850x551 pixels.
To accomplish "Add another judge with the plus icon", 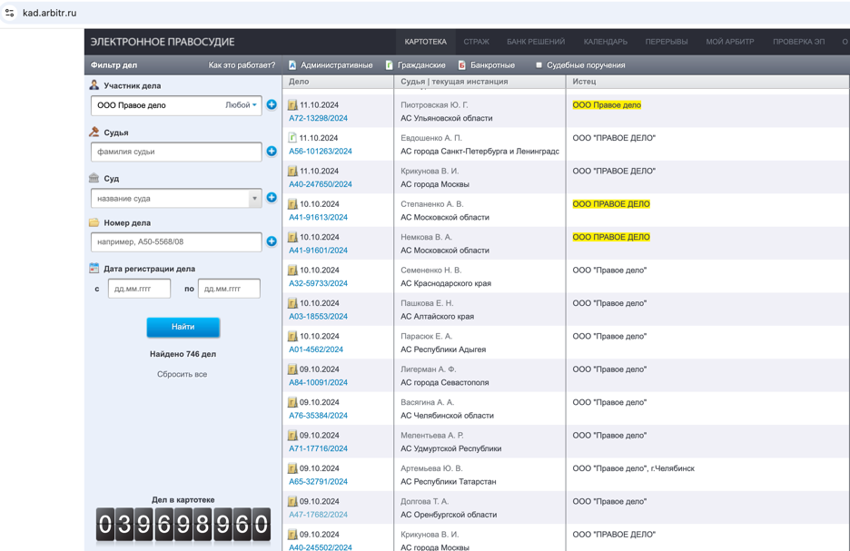I will (272, 152).
